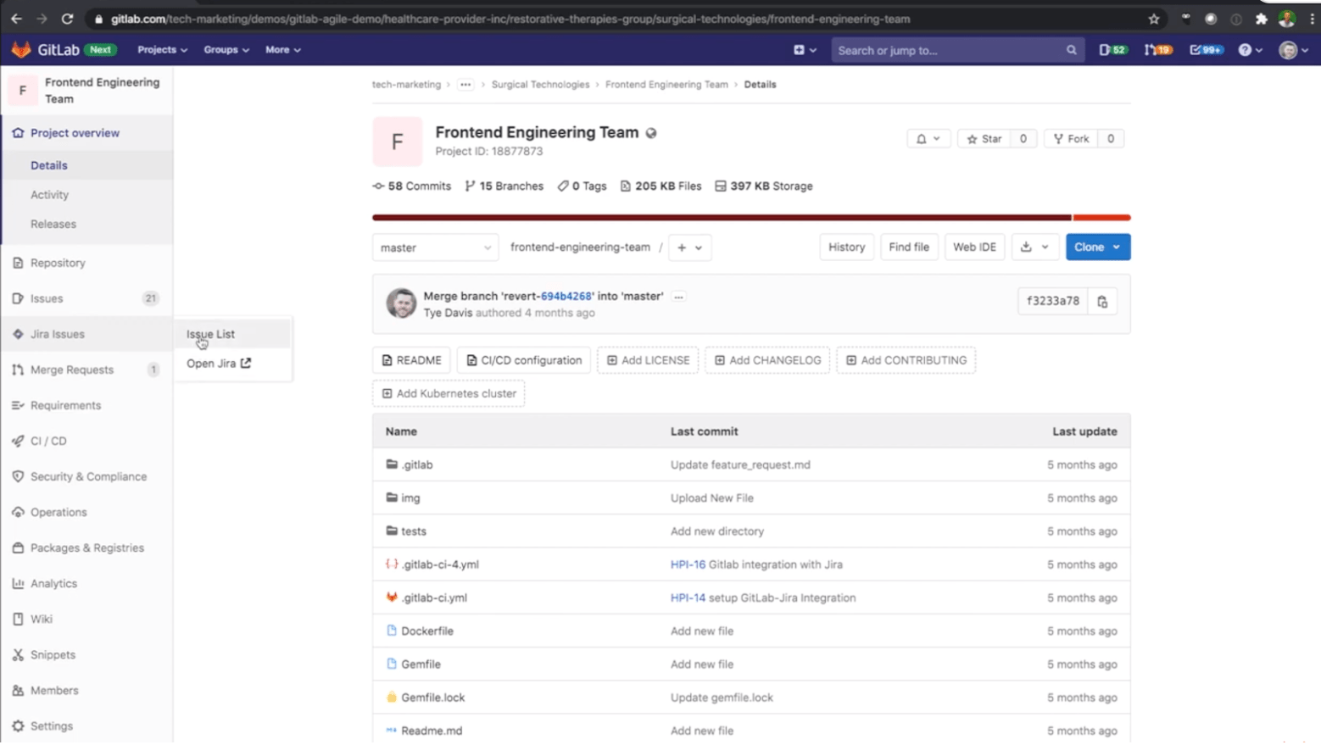Open Readme.md file

(431, 731)
